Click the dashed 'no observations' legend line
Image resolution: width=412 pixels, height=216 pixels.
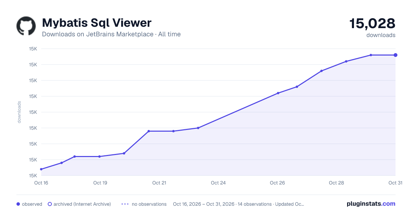pos(125,204)
